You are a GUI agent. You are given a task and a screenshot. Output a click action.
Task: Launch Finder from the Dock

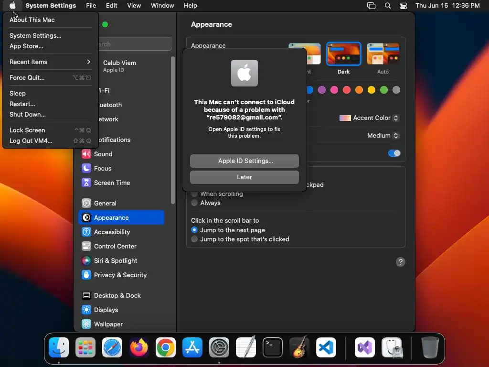[59, 347]
